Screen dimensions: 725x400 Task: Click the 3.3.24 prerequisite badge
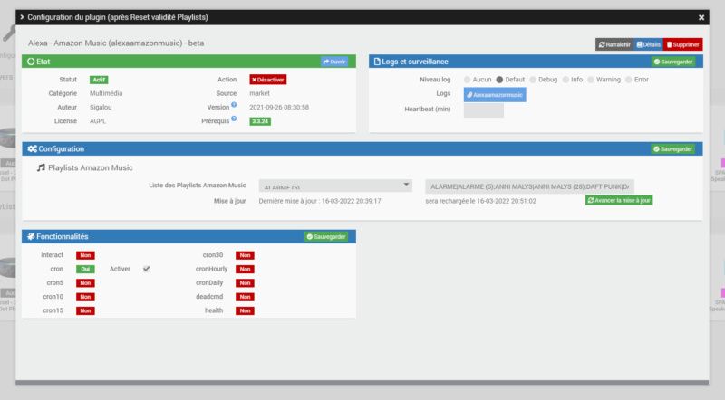tap(260, 121)
